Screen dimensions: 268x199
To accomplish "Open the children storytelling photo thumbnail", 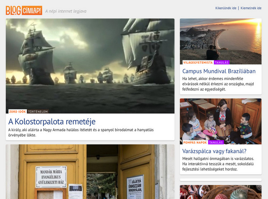I will 221,121.
